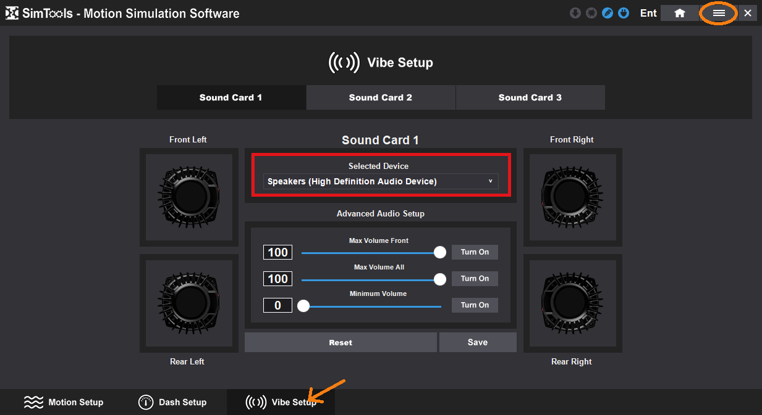Click the starburst status icon in title bar
Viewport: 762px width, 415px height.
(x=591, y=13)
